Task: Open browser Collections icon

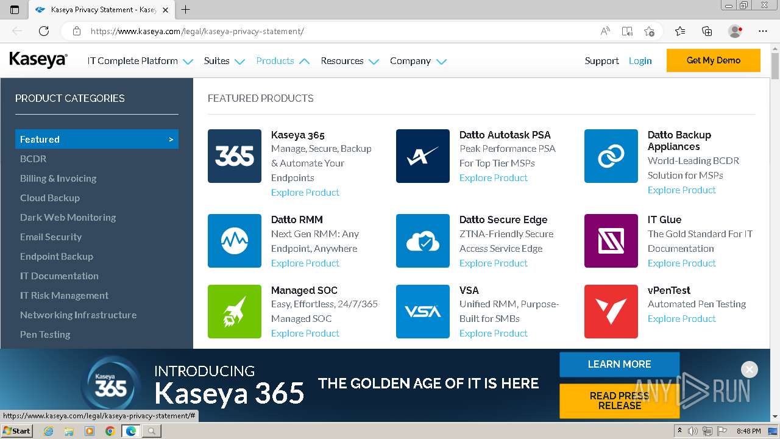Action: pyautogui.click(x=707, y=31)
